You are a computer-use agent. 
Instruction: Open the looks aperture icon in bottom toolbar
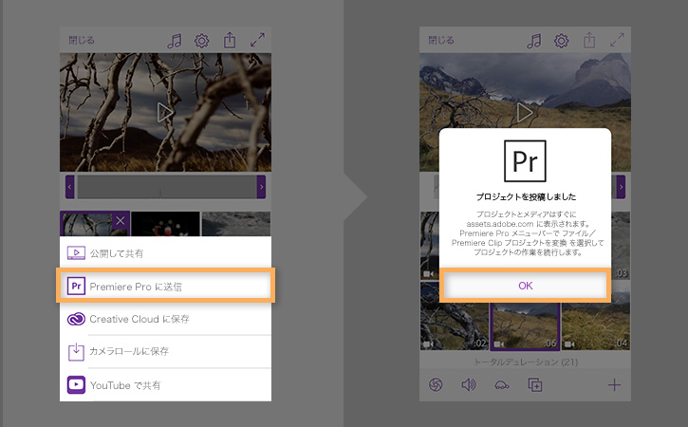click(x=436, y=385)
